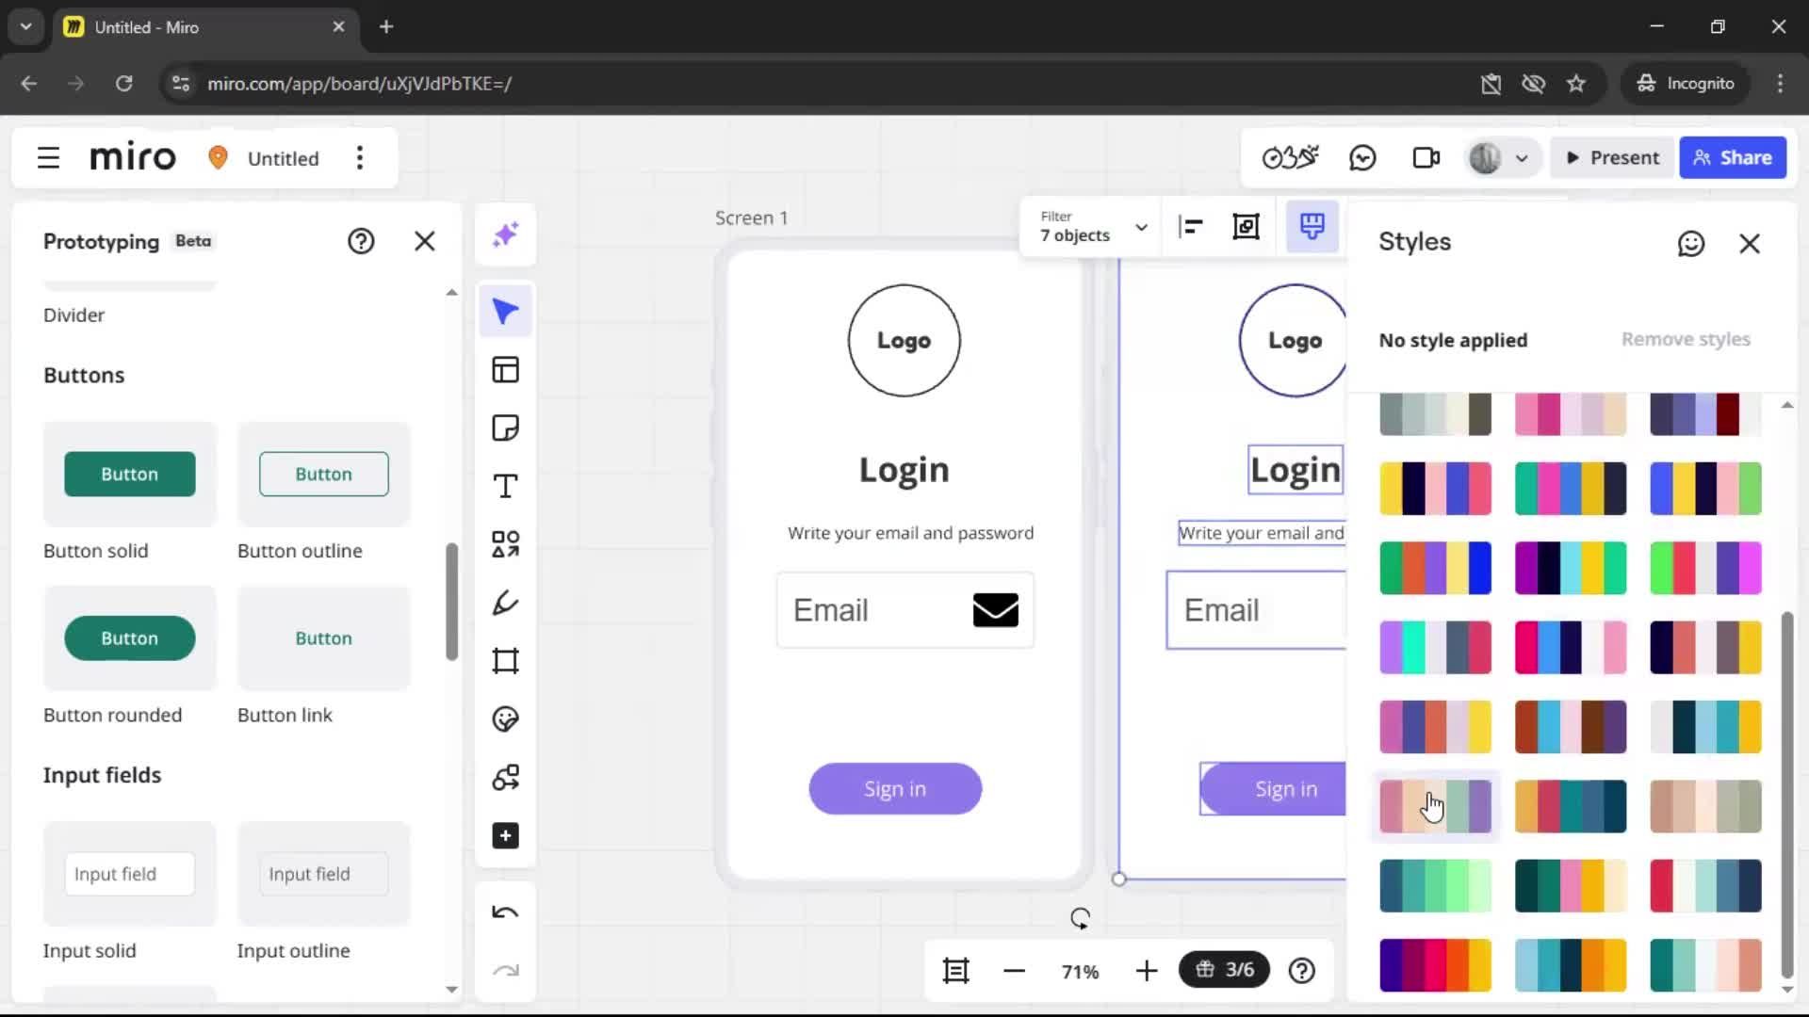Add the Button outline component
1809x1017 pixels.
pyautogui.click(x=323, y=474)
